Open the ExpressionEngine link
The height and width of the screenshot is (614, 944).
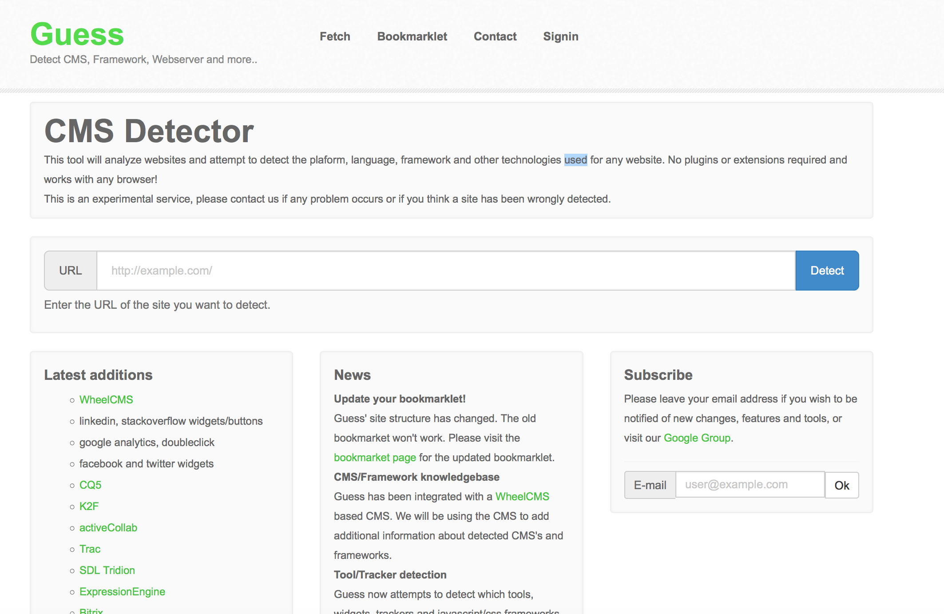122,591
